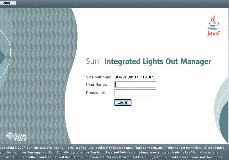Open the ABOUT tab
The image size is (229, 160).
pyautogui.click(x=8, y=3)
